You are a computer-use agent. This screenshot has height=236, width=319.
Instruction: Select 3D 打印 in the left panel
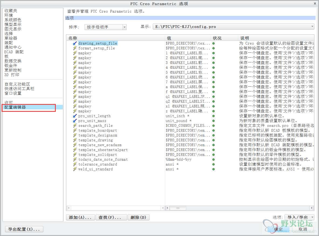point(12,75)
